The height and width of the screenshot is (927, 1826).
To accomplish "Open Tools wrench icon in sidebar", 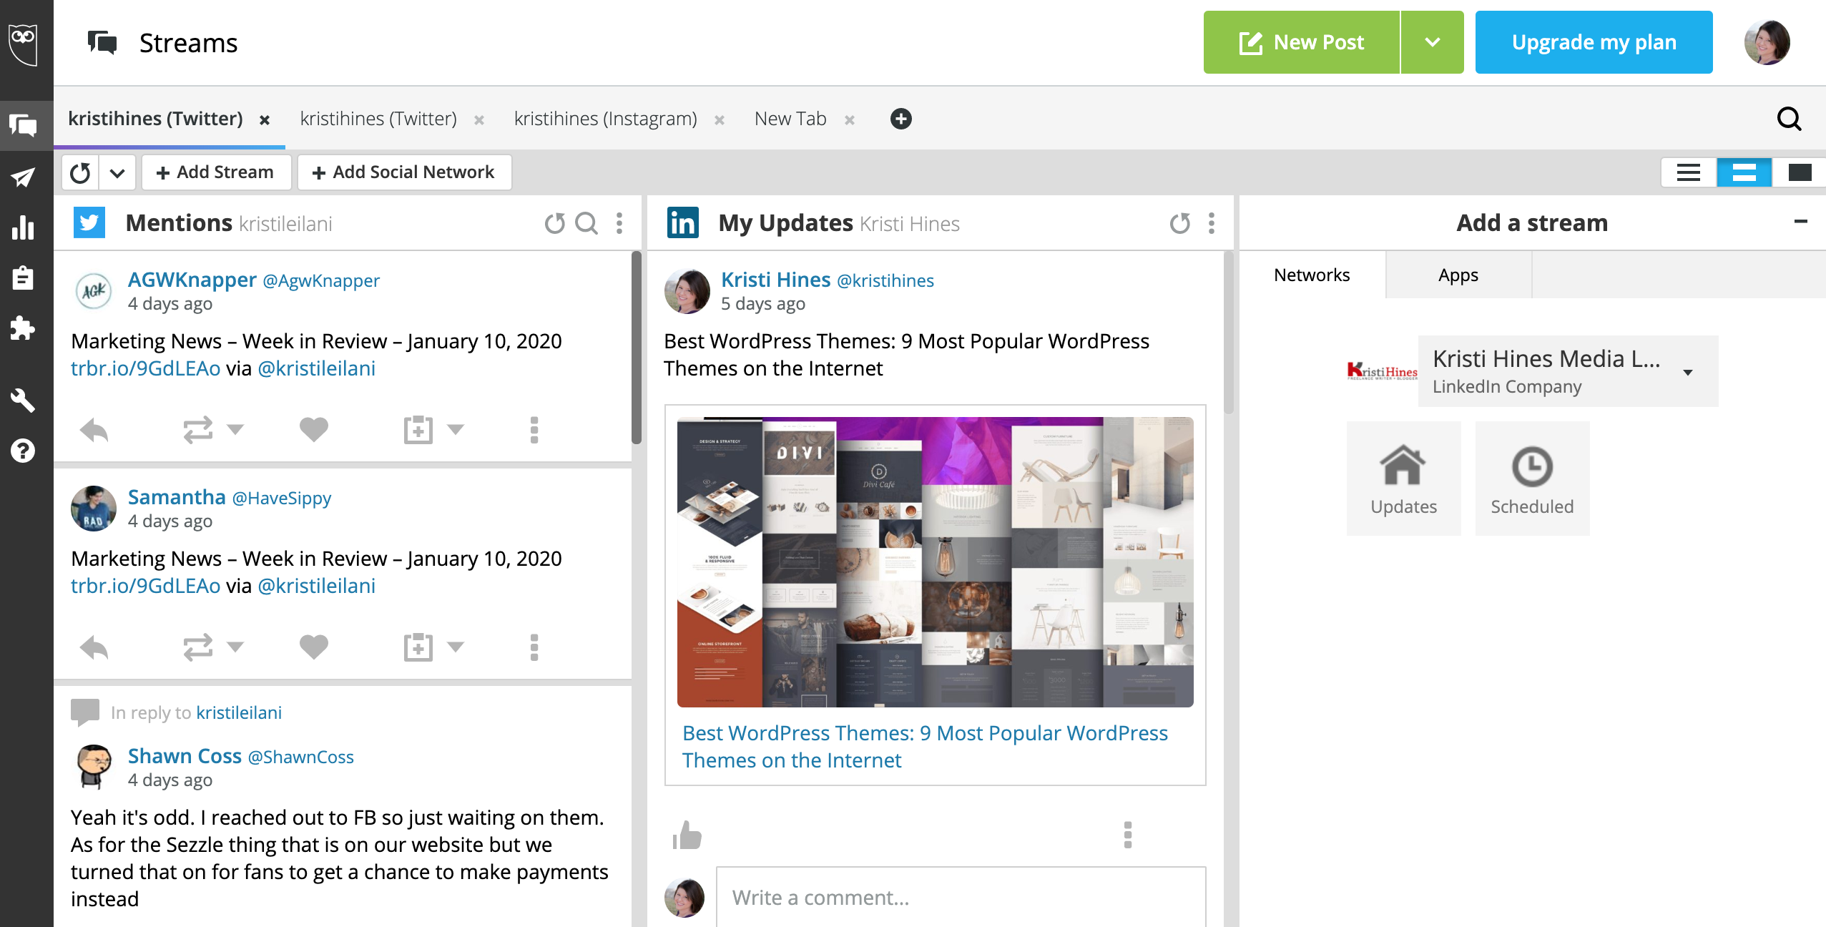I will click(x=24, y=400).
